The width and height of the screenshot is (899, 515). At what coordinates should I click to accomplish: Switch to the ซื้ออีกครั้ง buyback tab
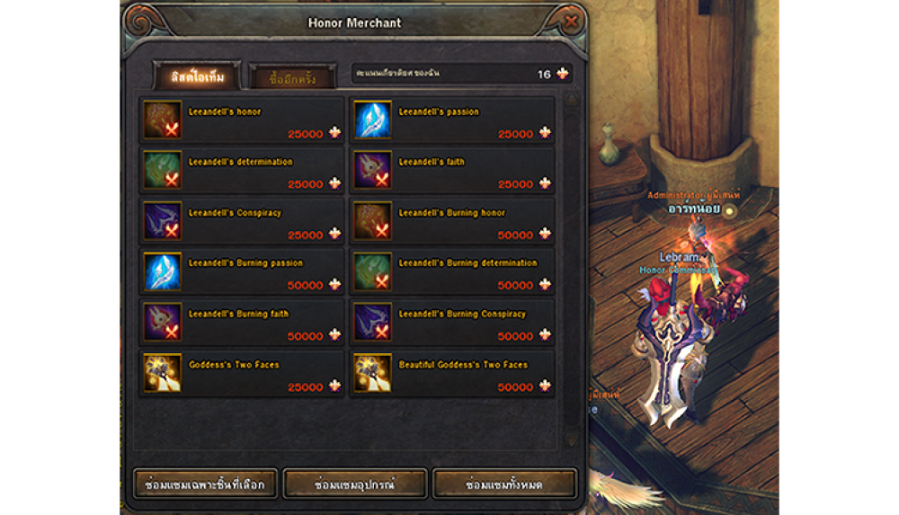(x=292, y=78)
